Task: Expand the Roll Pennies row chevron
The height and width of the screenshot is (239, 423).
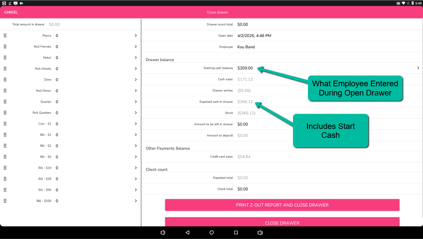Action: [136, 47]
